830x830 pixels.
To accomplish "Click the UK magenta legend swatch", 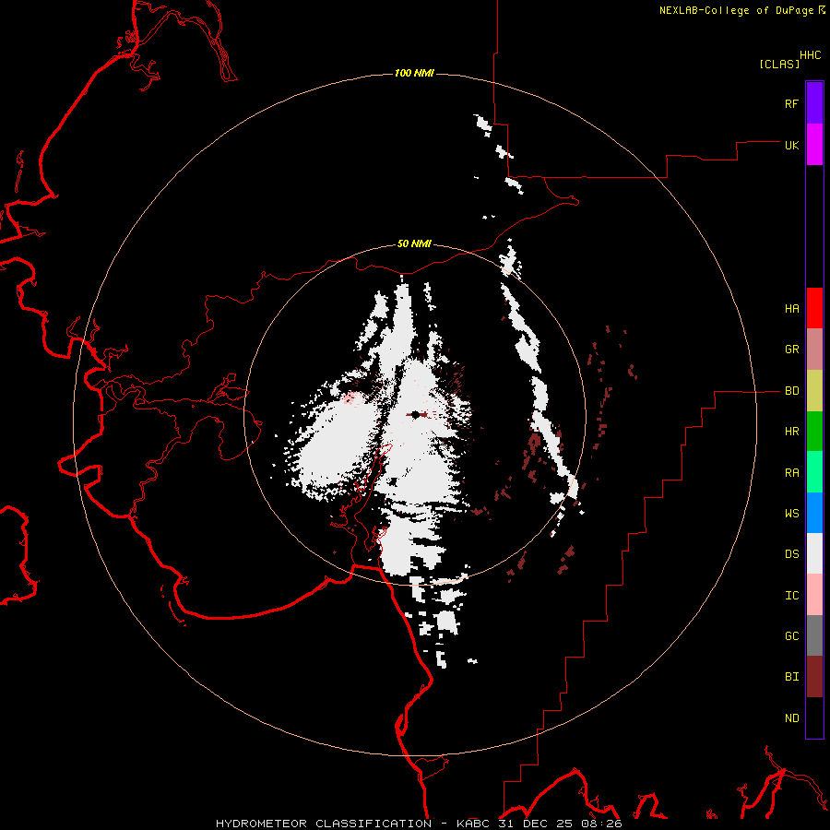I will 814,145.
